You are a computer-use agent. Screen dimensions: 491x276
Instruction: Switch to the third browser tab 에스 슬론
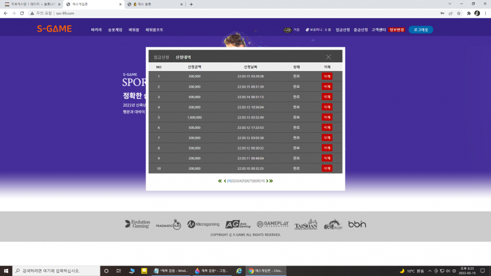pos(155,5)
